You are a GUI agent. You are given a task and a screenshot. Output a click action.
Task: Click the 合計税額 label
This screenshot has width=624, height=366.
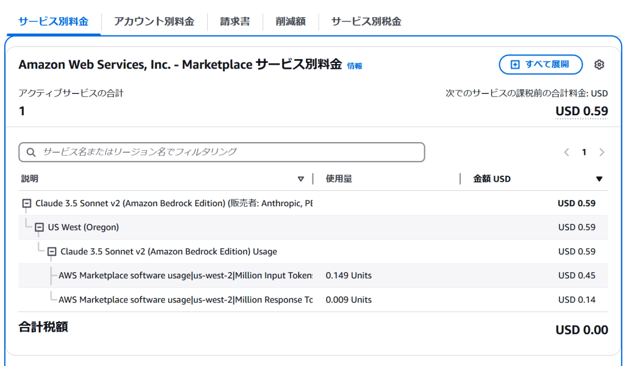point(43,328)
